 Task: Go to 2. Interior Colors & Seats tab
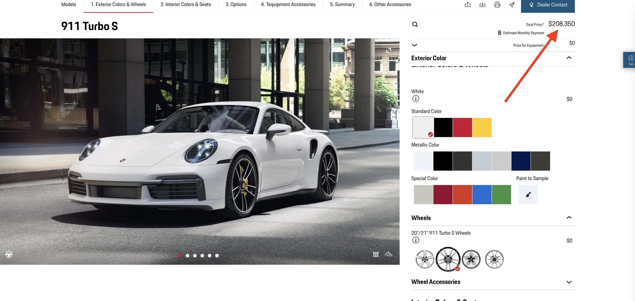pos(186,4)
